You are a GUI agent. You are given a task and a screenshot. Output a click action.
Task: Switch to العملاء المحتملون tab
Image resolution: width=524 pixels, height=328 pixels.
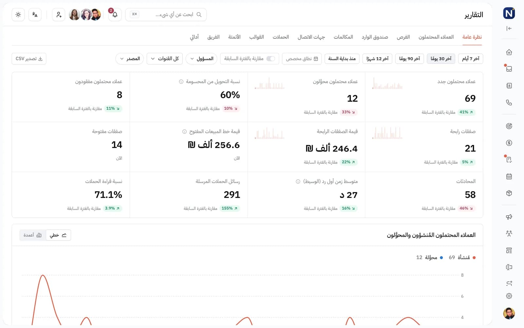[436, 37]
